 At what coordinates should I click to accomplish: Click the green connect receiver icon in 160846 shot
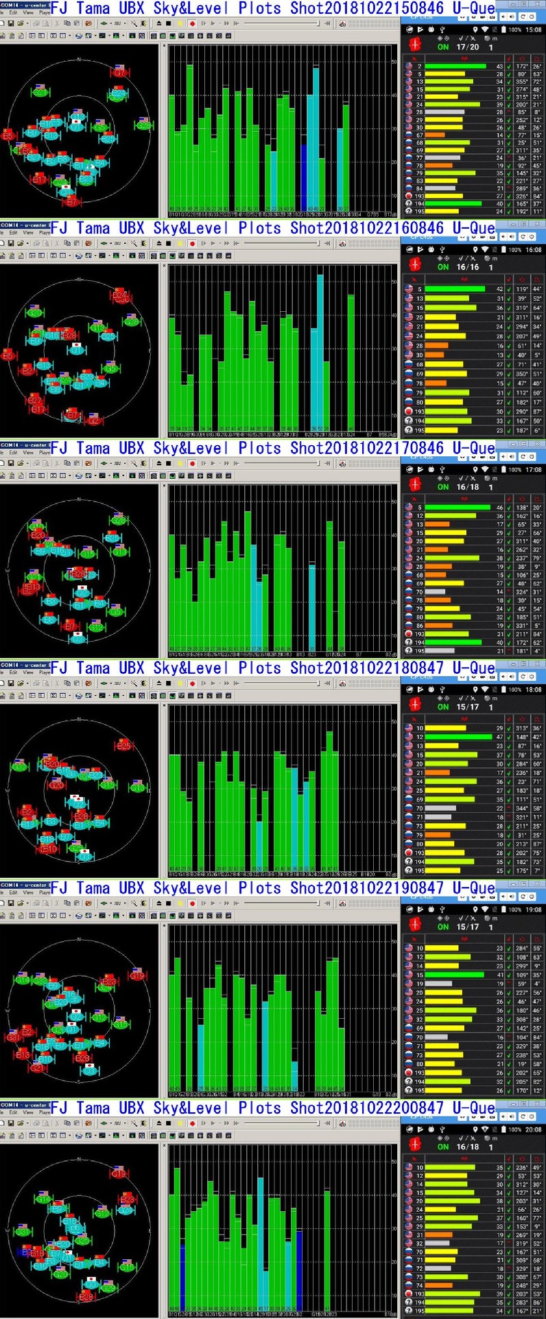(x=103, y=243)
